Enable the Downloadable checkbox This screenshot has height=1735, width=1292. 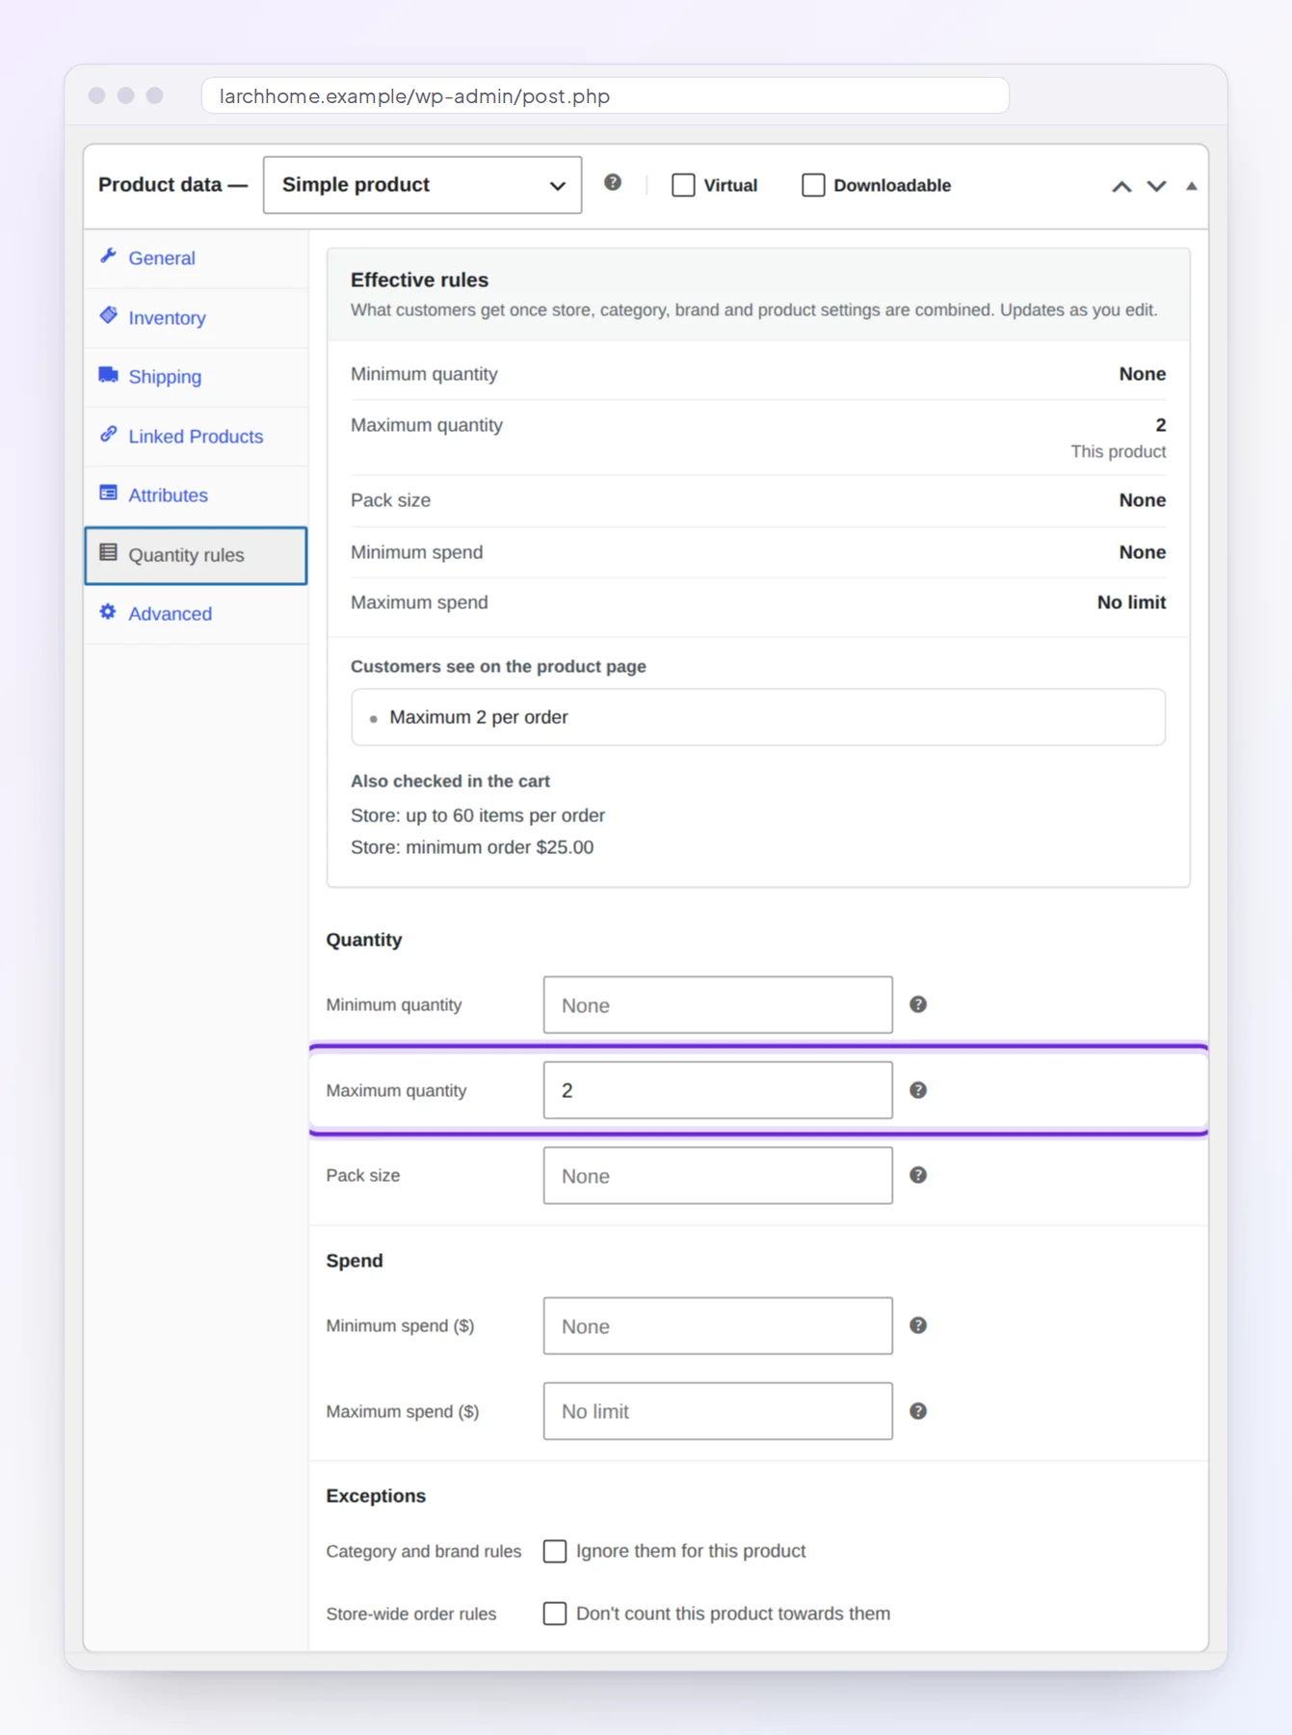tap(813, 185)
